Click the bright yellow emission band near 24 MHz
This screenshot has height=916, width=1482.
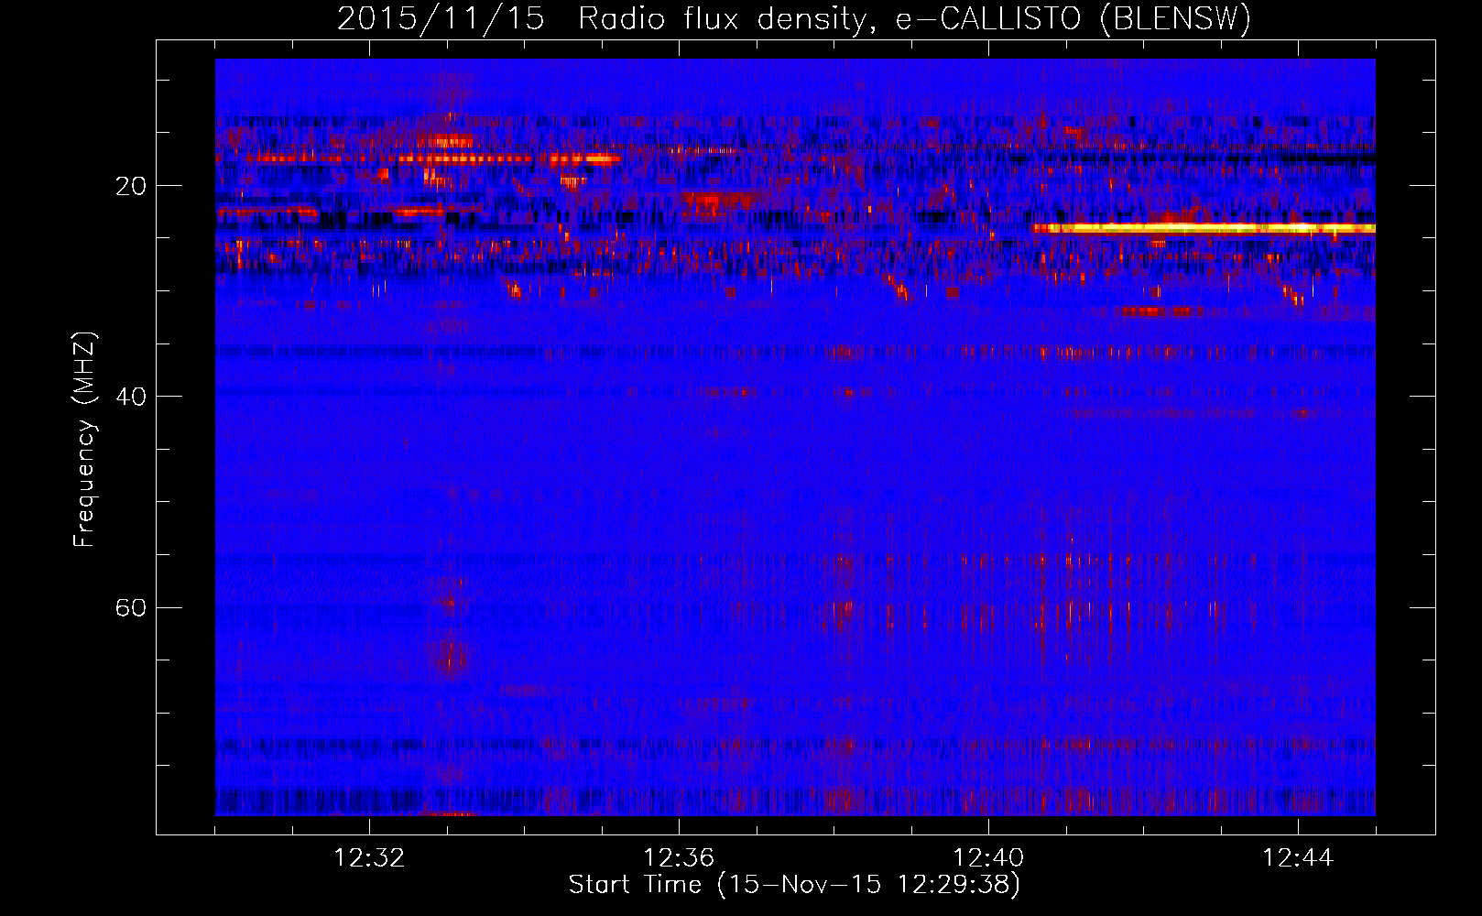1204,228
